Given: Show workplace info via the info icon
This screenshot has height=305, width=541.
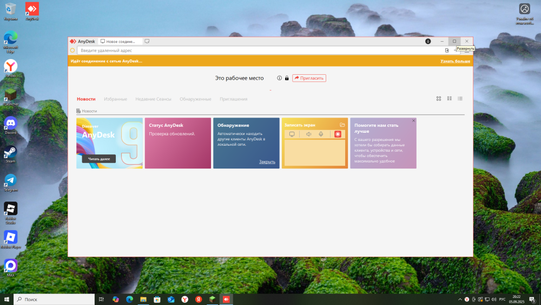Looking at the screenshot, I should pos(280,78).
